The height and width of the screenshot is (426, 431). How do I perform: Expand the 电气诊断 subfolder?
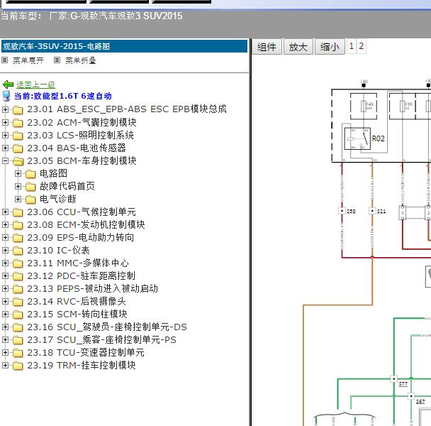[x=18, y=199]
